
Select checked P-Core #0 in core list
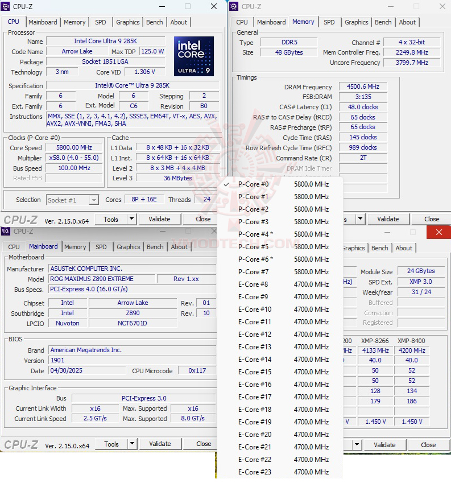(x=280, y=184)
